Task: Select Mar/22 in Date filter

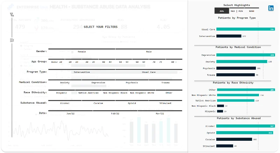Action: [x=160, y=113]
